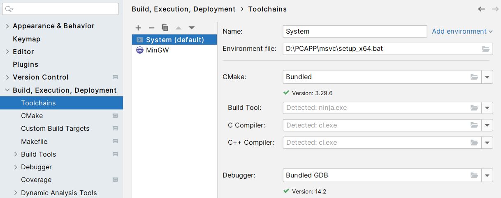
Task: Open Plugins settings page
Action: click(26, 65)
